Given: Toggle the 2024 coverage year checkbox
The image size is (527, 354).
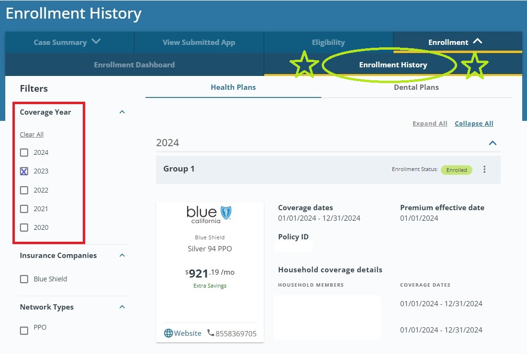Looking at the screenshot, I should coord(24,153).
